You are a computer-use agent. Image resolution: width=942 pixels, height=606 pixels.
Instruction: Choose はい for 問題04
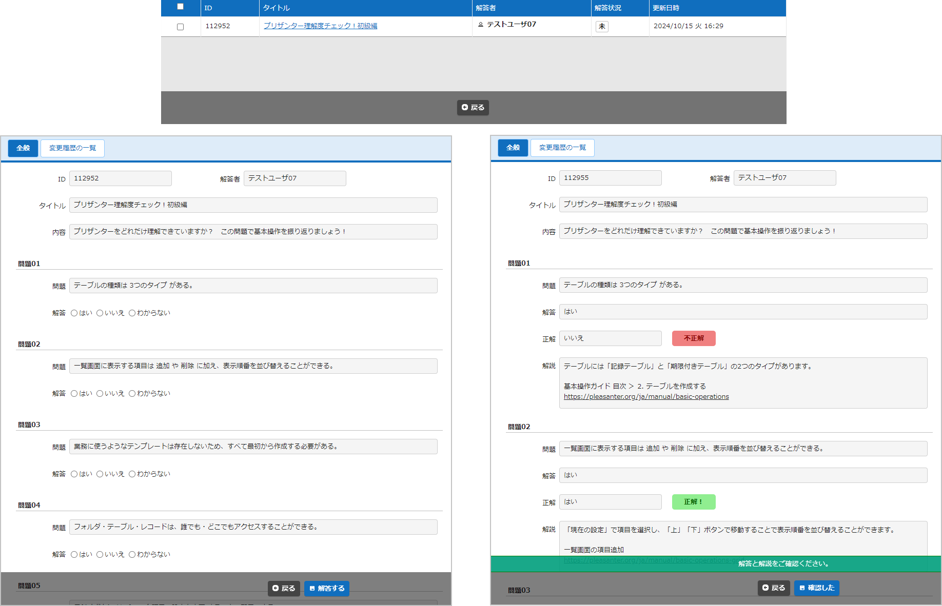[x=74, y=555]
